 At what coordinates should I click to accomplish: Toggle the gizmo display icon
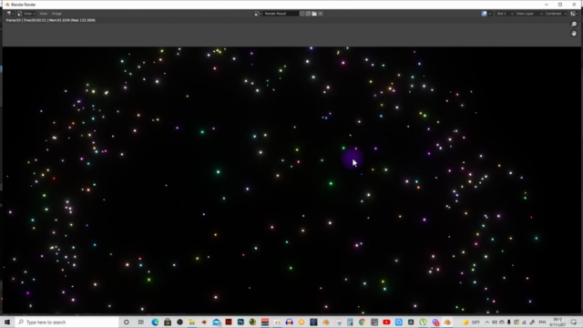(x=484, y=14)
